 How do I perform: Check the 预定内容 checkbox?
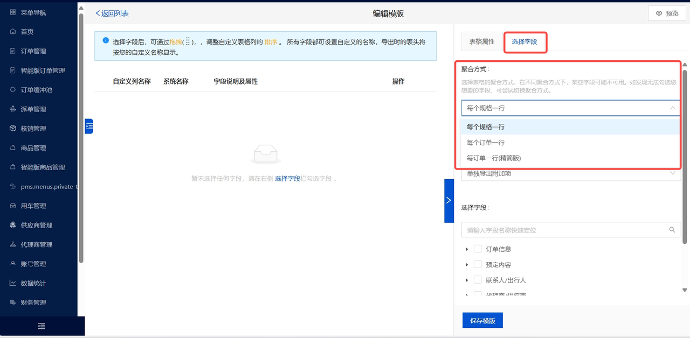pyautogui.click(x=477, y=265)
